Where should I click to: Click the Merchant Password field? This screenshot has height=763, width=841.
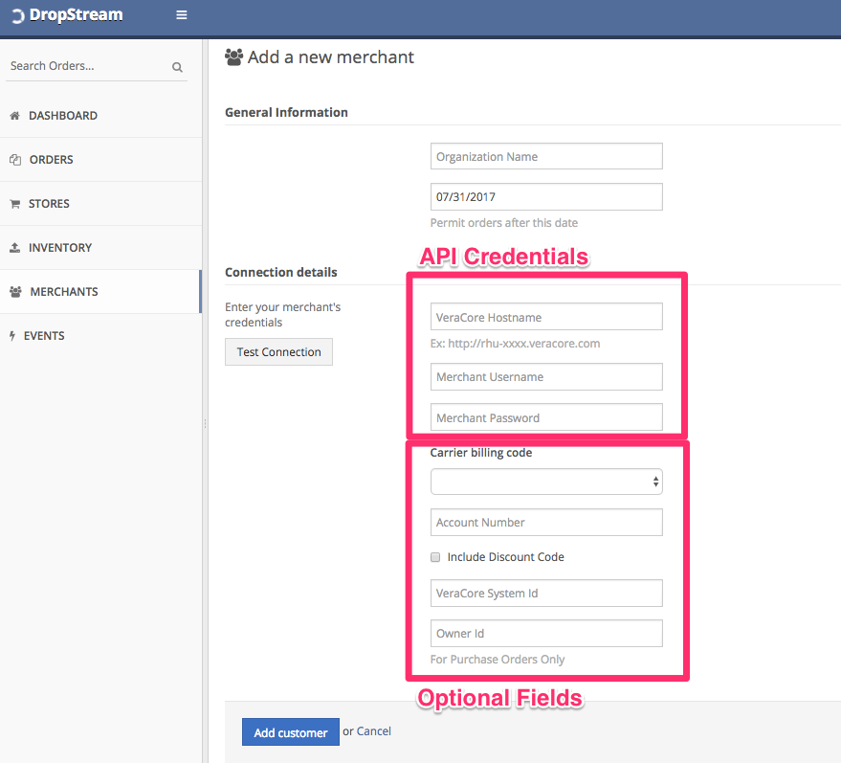click(546, 417)
